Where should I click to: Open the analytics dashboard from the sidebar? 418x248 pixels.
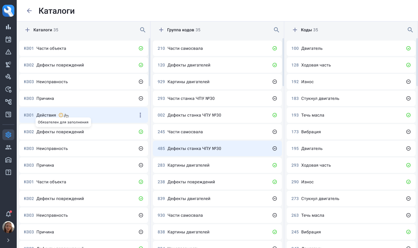[x=8, y=27]
